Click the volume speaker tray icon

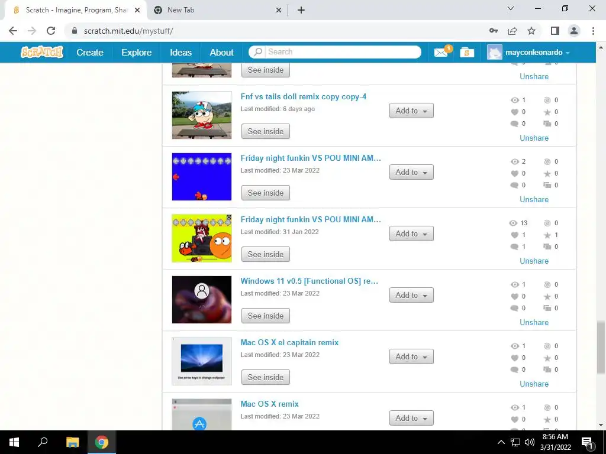click(x=530, y=442)
